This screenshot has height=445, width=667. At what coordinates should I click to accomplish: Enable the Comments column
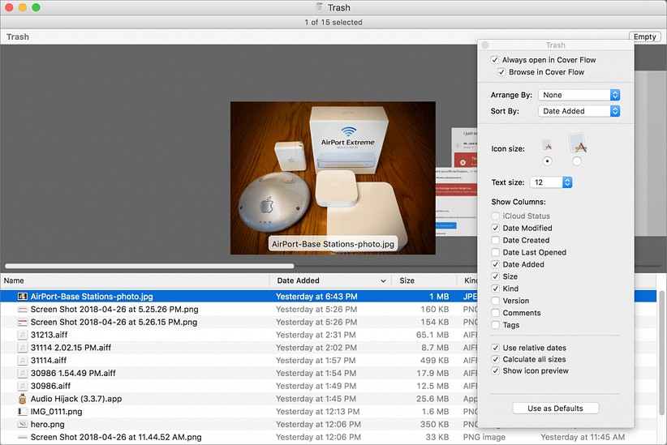(x=495, y=313)
